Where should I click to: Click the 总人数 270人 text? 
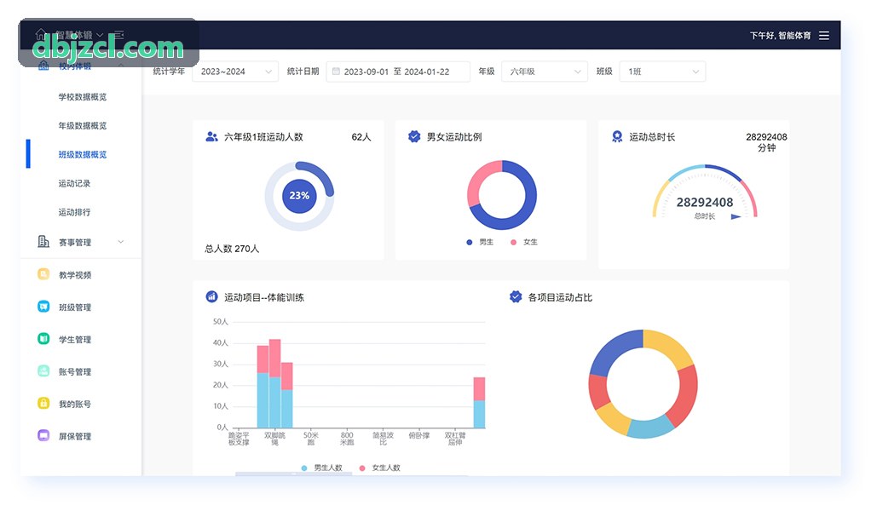[x=232, y=249]
